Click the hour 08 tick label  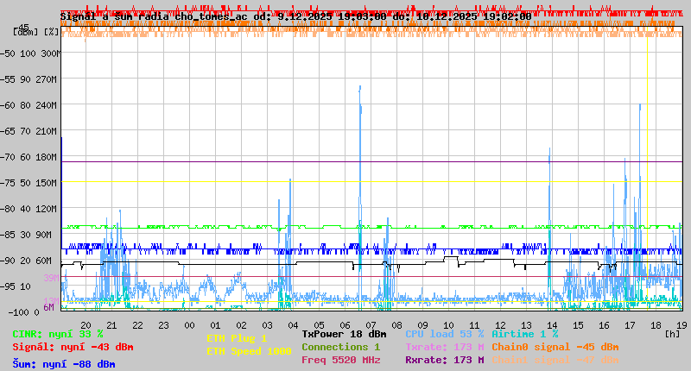(x=397, y=325)
